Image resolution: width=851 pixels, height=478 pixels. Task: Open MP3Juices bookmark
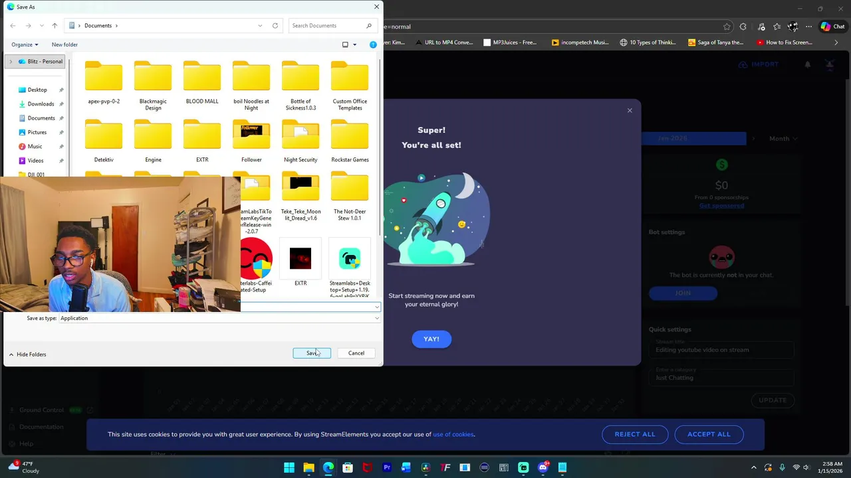coord(510,42)
